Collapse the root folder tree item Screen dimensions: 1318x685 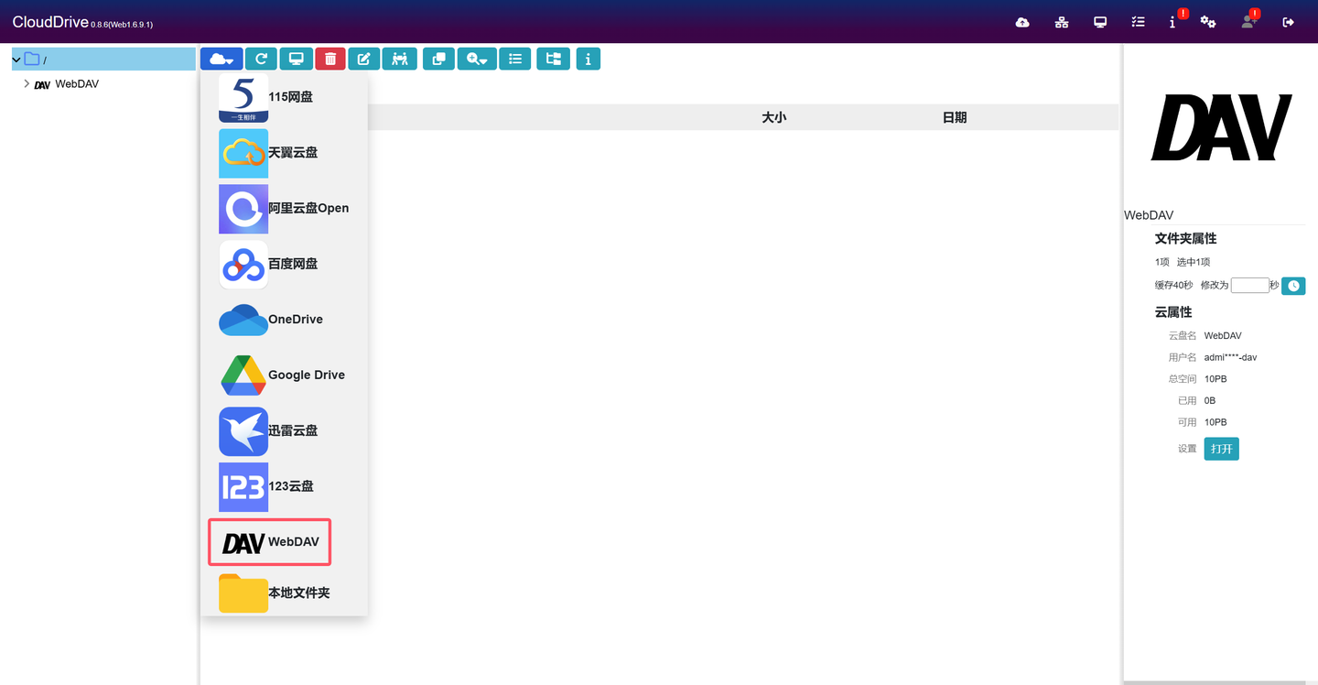(16, 58)
